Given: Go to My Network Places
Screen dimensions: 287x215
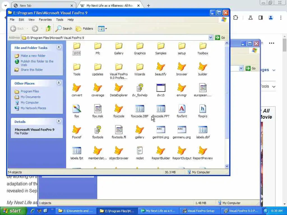Looking at the screenshot, I should tap(33, 108).
